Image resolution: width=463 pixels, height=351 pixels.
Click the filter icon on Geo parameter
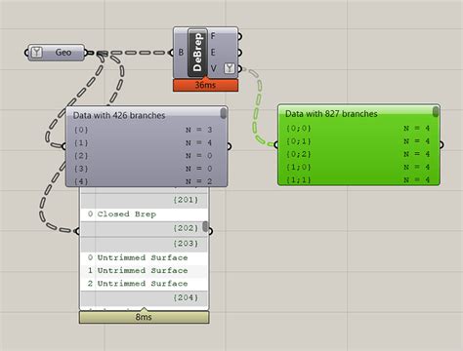36,52
